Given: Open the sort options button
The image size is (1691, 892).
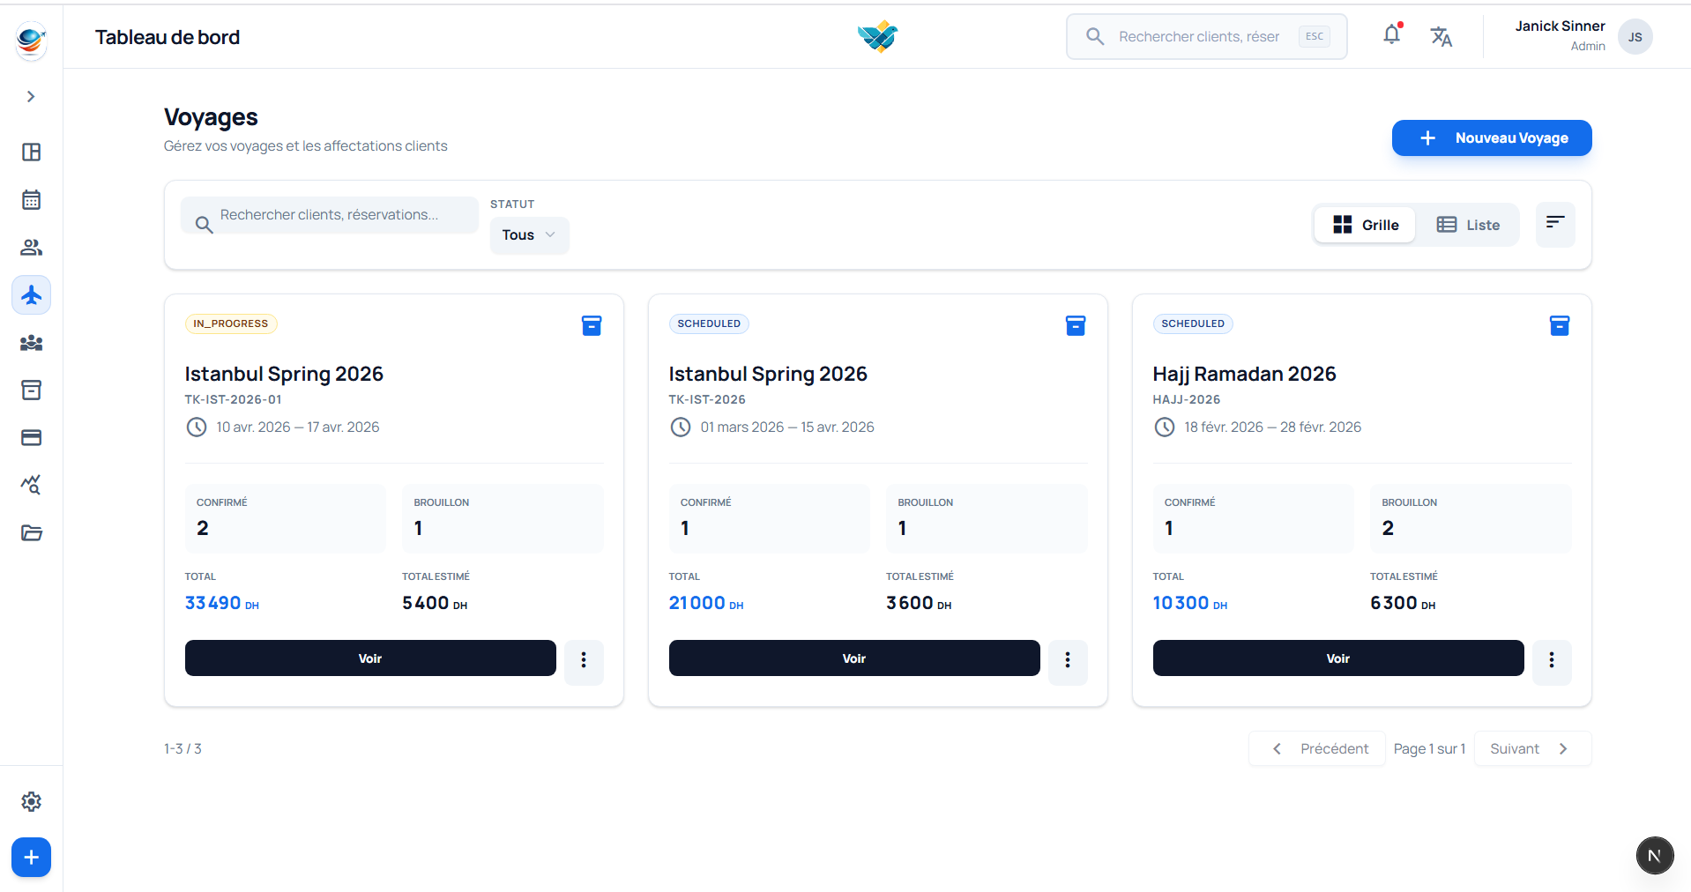Looking at the screenshot, I should tap(1554, 224).
